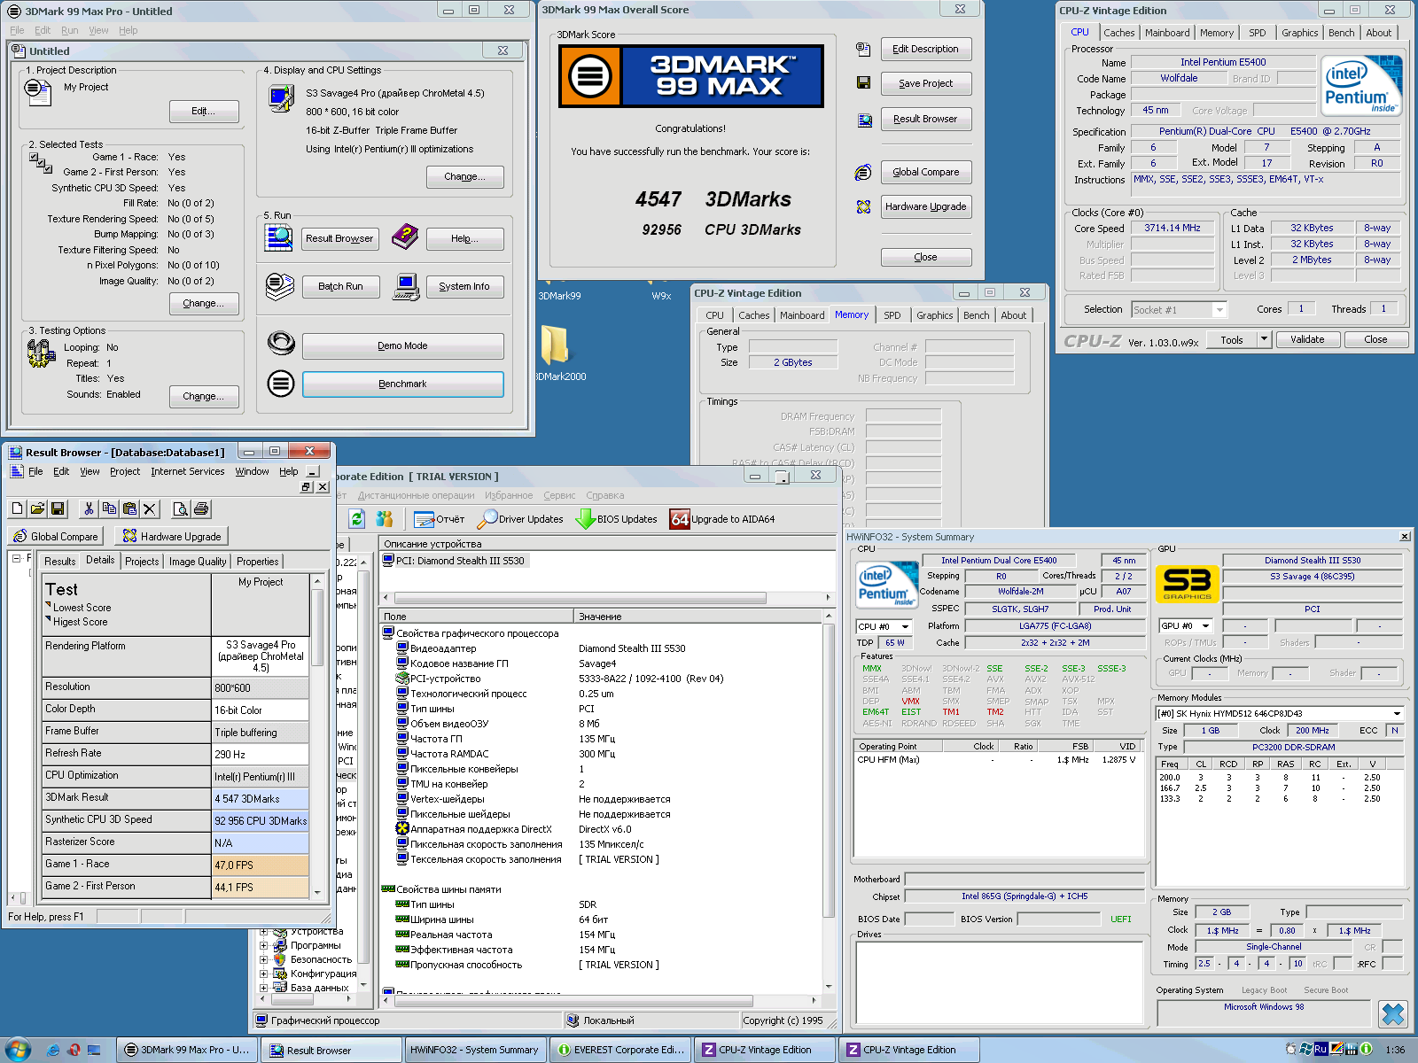Click the Copy icon in Result Browser toolbar
Image resolution: width=1418 pixels, height=1063 pixels.
tap(109, 508)
